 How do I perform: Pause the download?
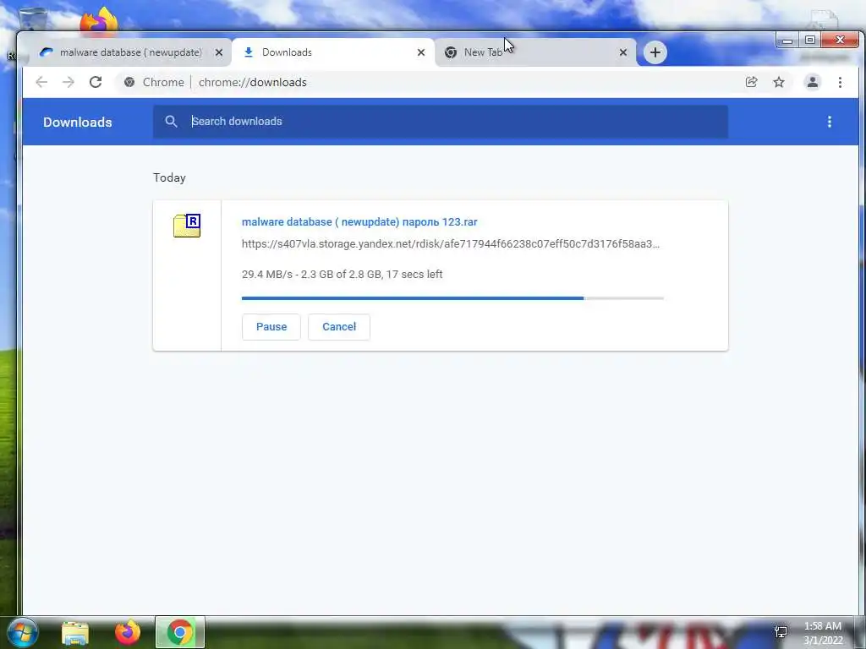(x=271, y=327)
